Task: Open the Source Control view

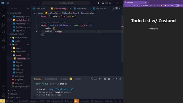Action: pyautogui.click(x=3, y=25)
